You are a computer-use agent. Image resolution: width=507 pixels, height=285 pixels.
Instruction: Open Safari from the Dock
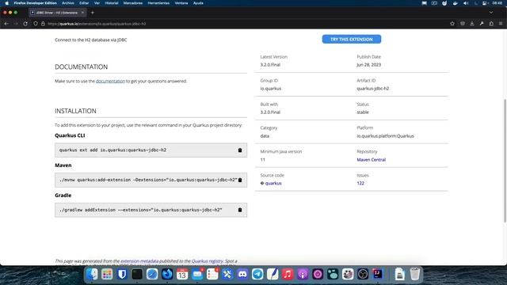[152, 275]
